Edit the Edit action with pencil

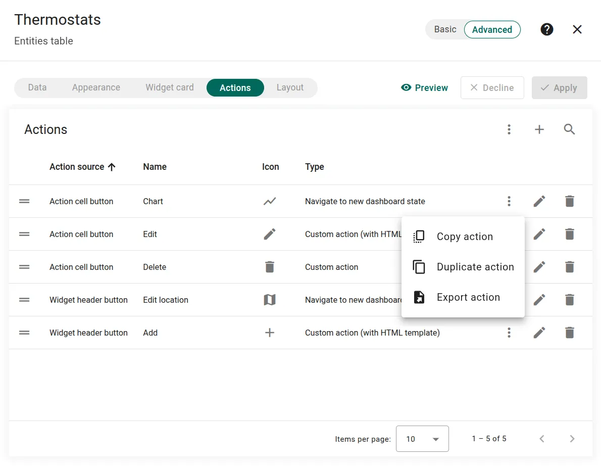click(x=539, y=234)
